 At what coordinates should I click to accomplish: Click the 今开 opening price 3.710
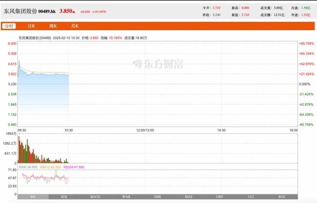(217, 8)
